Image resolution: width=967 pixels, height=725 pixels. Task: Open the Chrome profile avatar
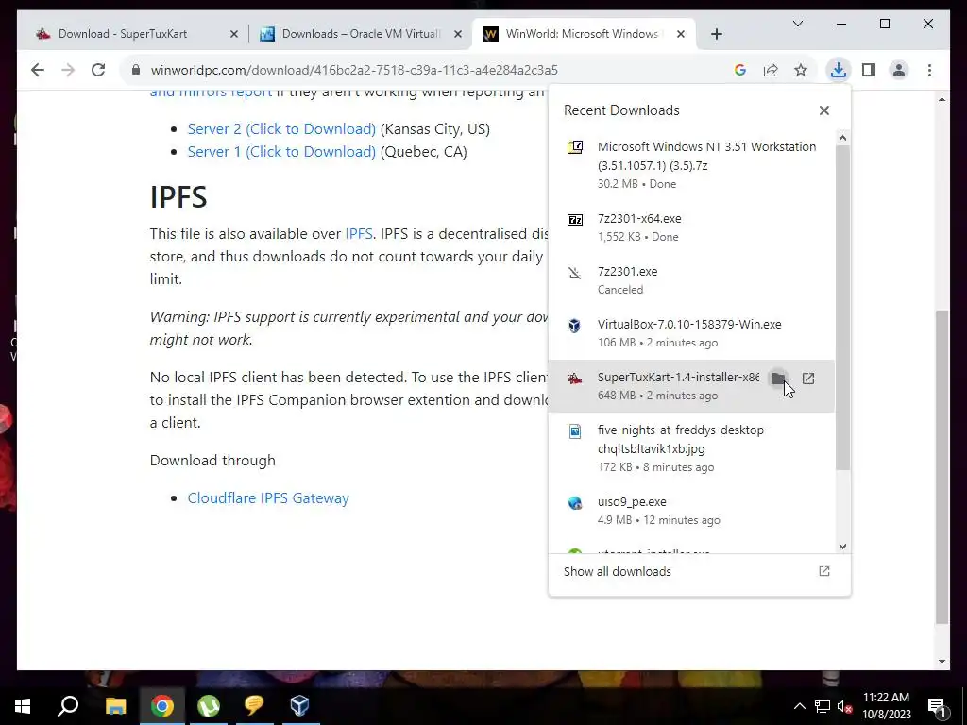click(x=899, y=70)
